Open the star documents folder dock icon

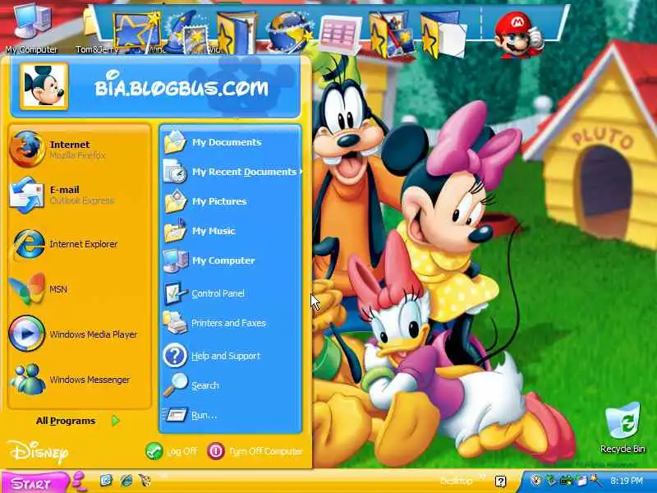click(x=443, y=35)
